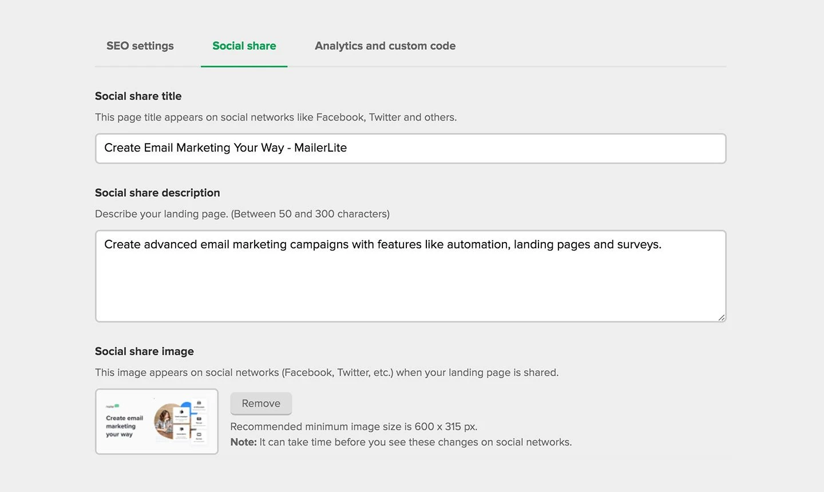
Task: Click the 'Social share title' heading label
Action: tap(138, 96)
